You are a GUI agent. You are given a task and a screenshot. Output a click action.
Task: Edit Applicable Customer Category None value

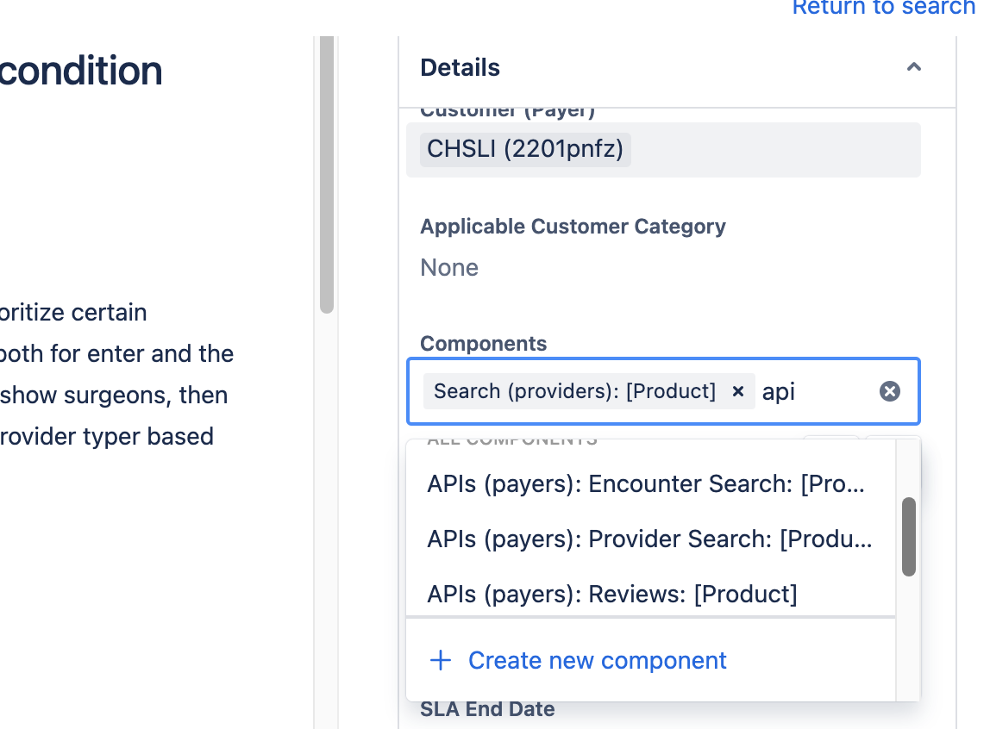(449, 267)
